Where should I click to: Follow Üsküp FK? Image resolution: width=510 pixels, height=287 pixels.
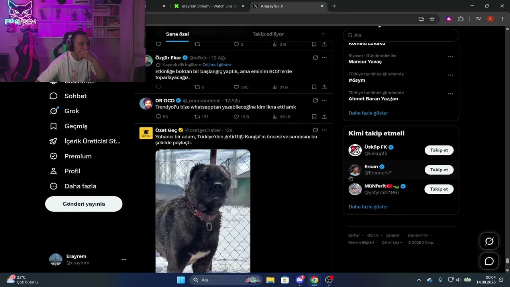coord(439,150)
